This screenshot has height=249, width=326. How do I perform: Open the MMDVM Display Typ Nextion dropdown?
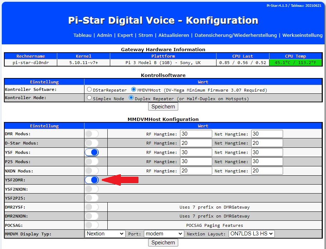105,234
